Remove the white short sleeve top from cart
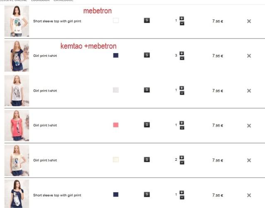 (249, 21)
